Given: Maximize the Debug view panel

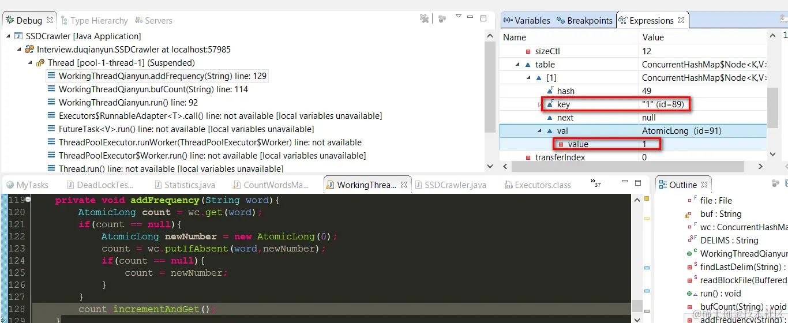Looking at the screenshot, I should point(484,18).
